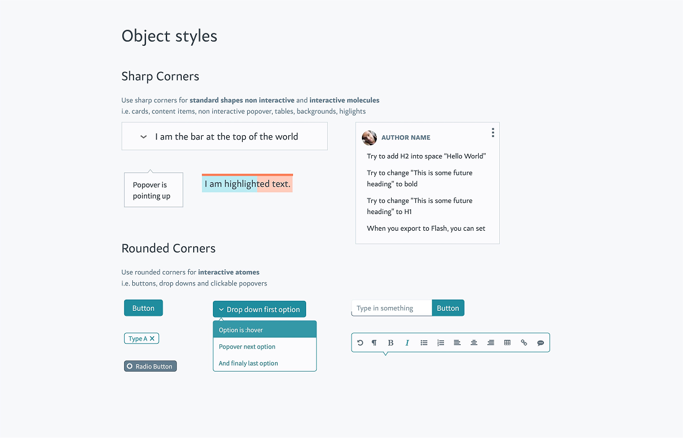Insert a table using the table icon

tap(507, 342)
